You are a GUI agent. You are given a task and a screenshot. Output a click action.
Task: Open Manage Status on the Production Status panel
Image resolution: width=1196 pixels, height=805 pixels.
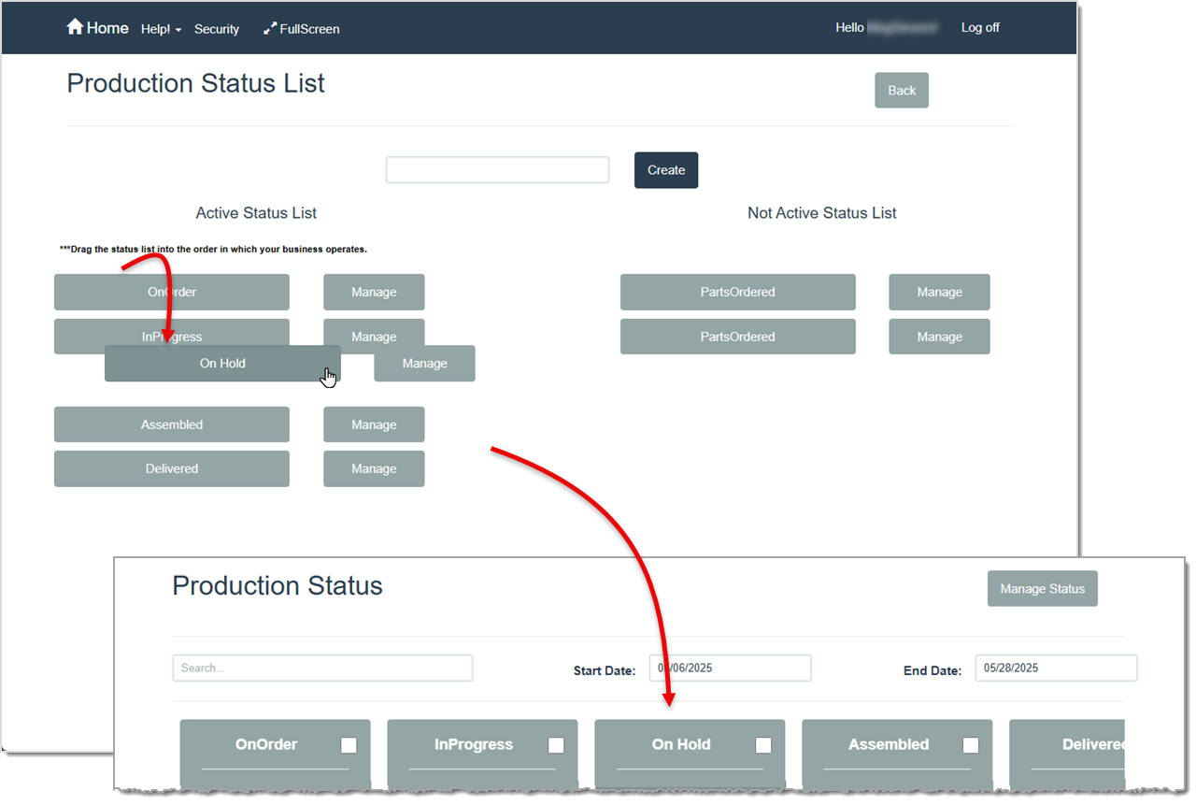[x=1042, y=588]
